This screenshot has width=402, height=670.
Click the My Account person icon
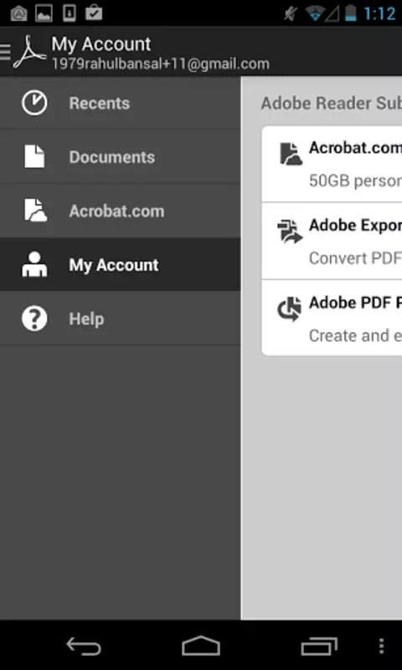(34, 264)
